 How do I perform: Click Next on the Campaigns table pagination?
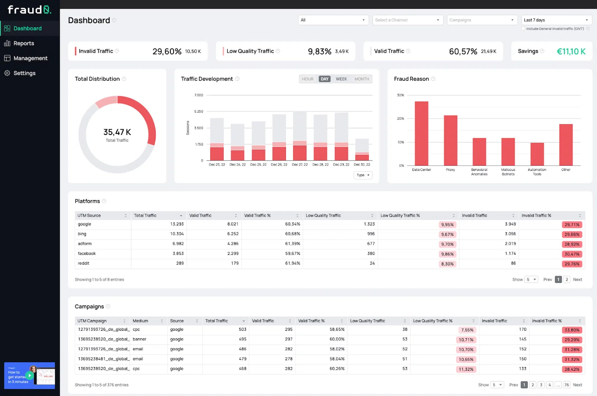point(577,385)
